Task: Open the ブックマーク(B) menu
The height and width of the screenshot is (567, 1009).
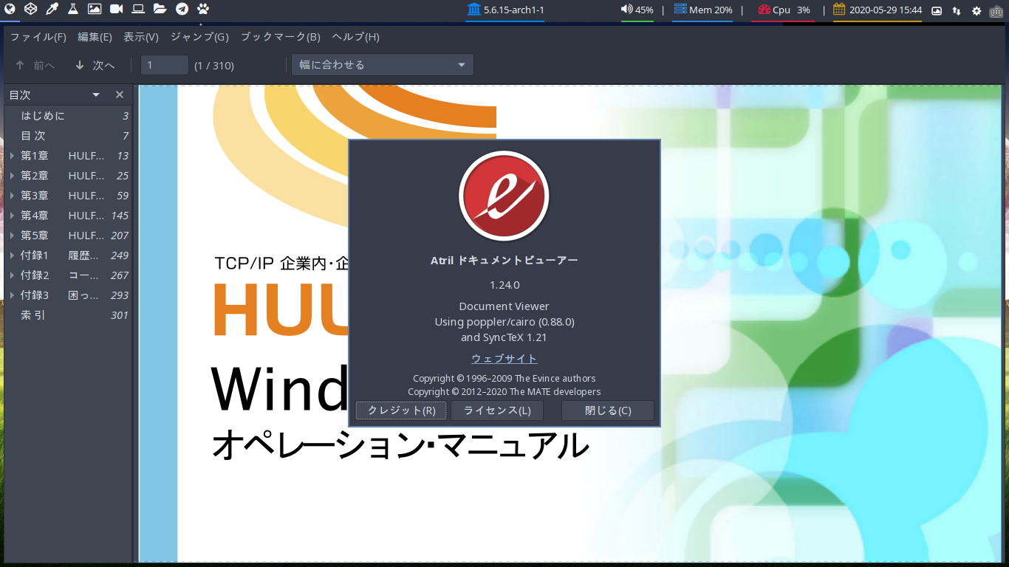Action: coord(281,37)
